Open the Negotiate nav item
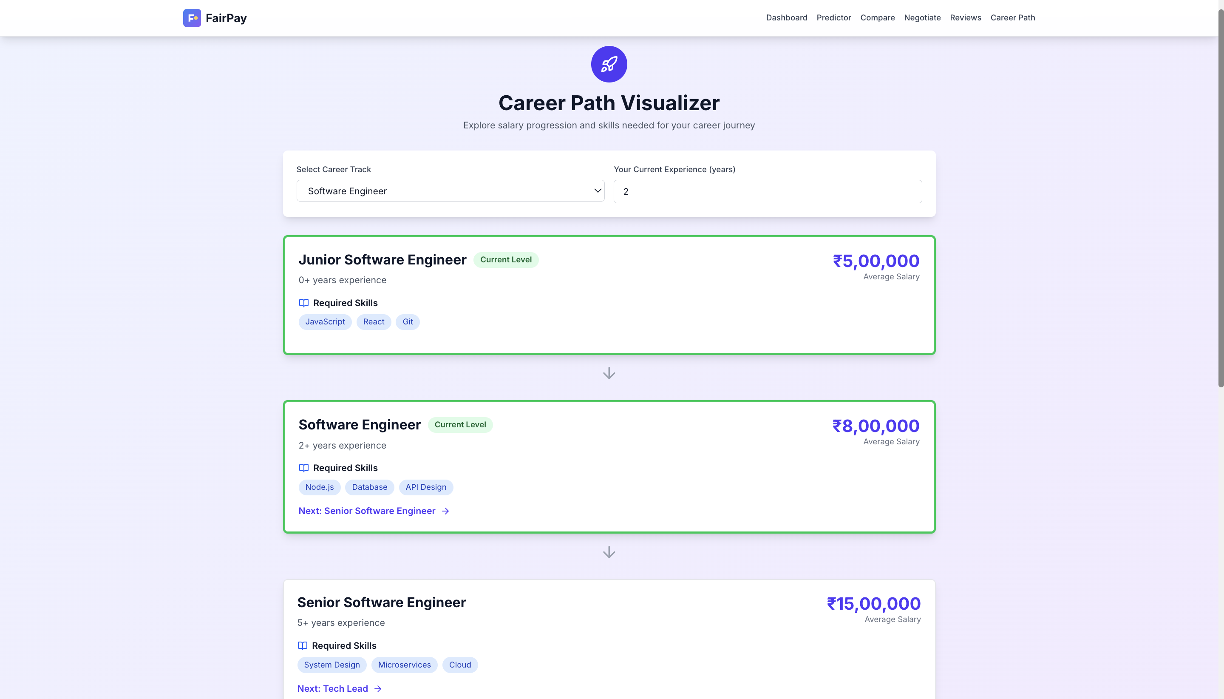 (922, 18)
